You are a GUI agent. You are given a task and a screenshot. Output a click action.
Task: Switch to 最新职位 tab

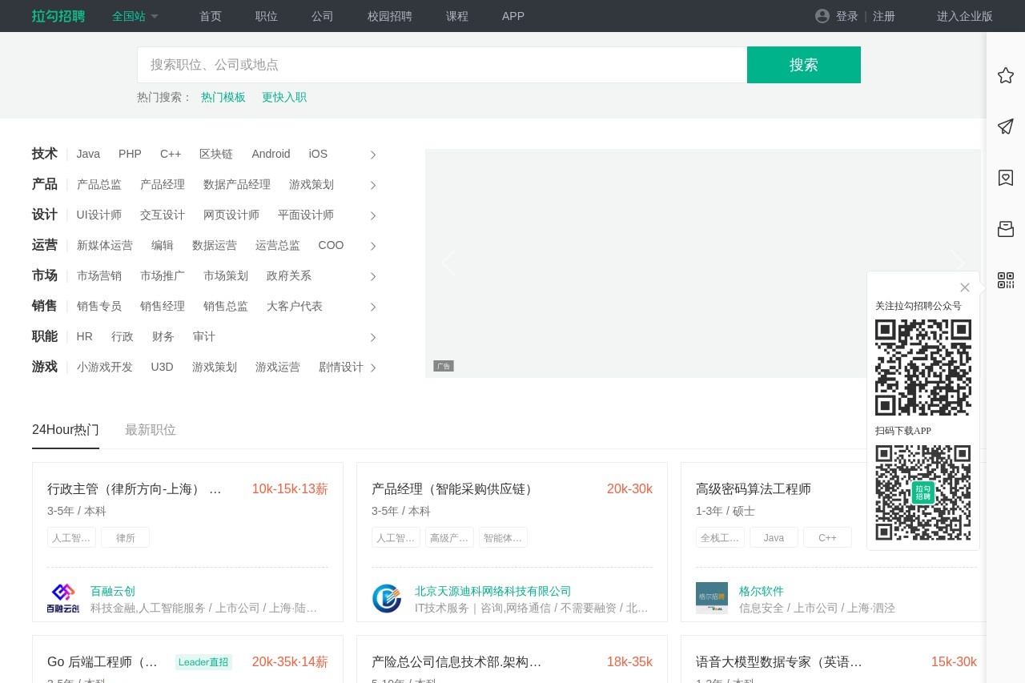coord(151,430)
